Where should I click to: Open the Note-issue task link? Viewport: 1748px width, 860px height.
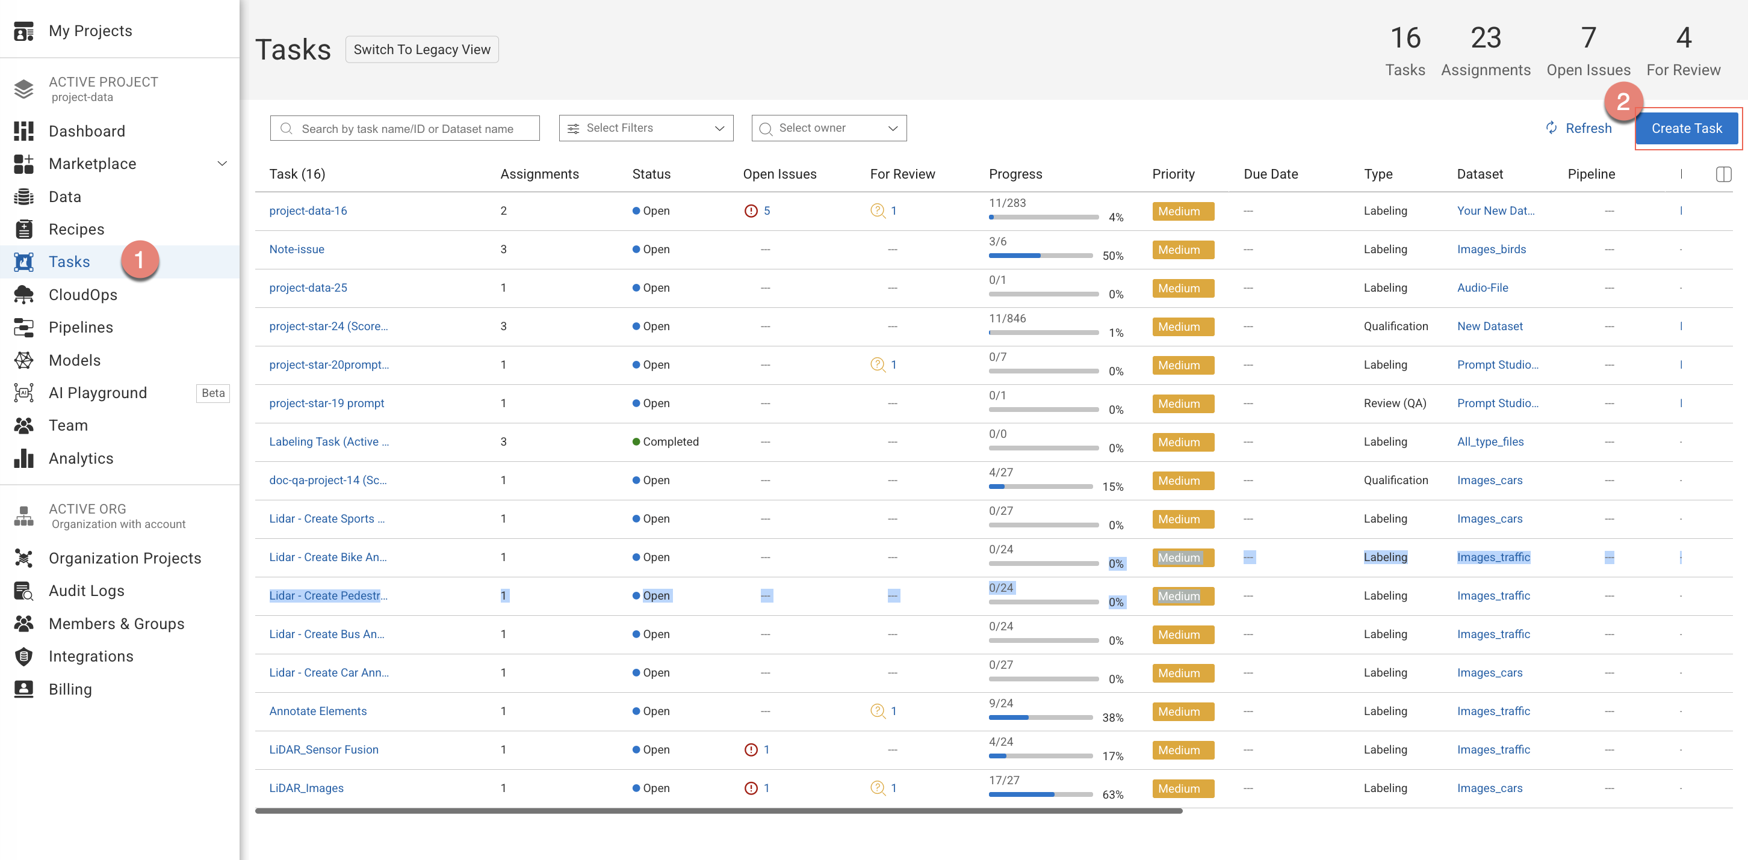coord(297,249)
